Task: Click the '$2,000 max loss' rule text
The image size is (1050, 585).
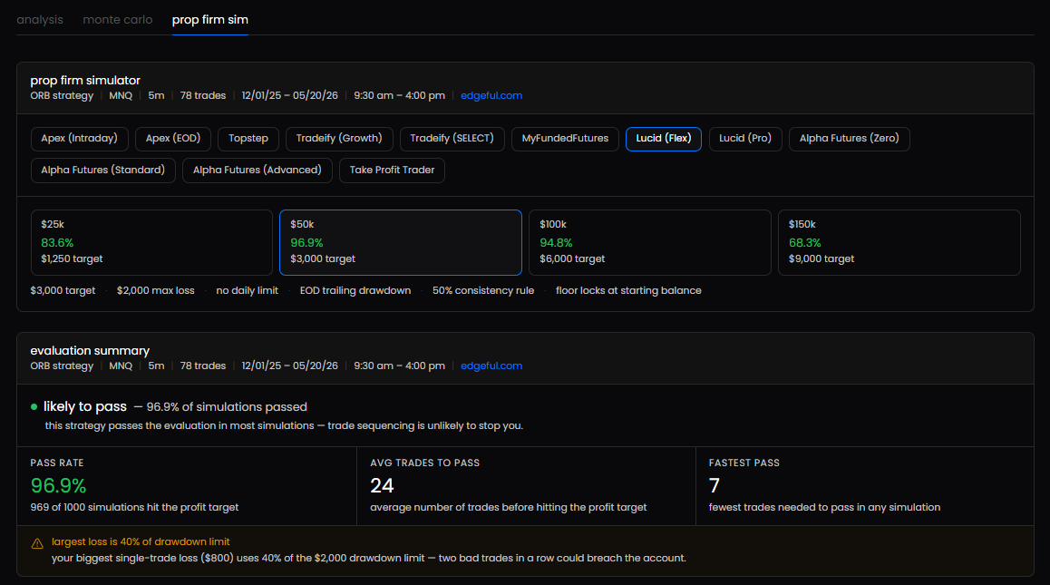Action: [x=155, y=291]
